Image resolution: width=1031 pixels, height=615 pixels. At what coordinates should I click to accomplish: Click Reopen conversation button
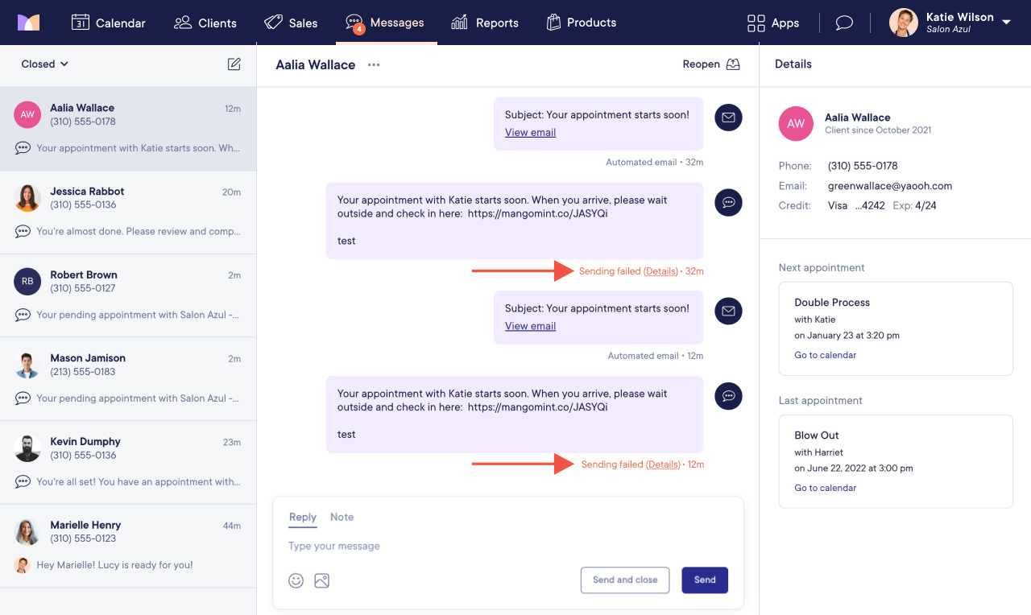pyautogui.click(x=711, y=64)
